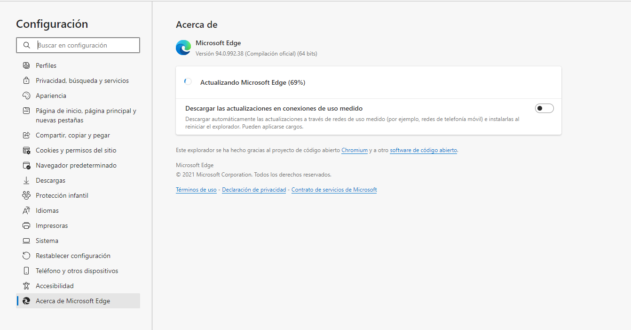Open Apariencia via its eye icon
The image size is (631, 330).
pyautogui.click(x=26, y=95)
